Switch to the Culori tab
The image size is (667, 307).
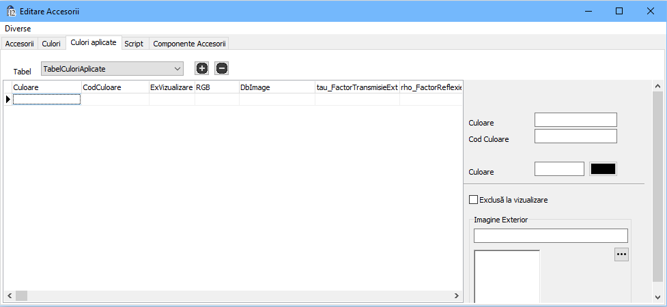51,44
